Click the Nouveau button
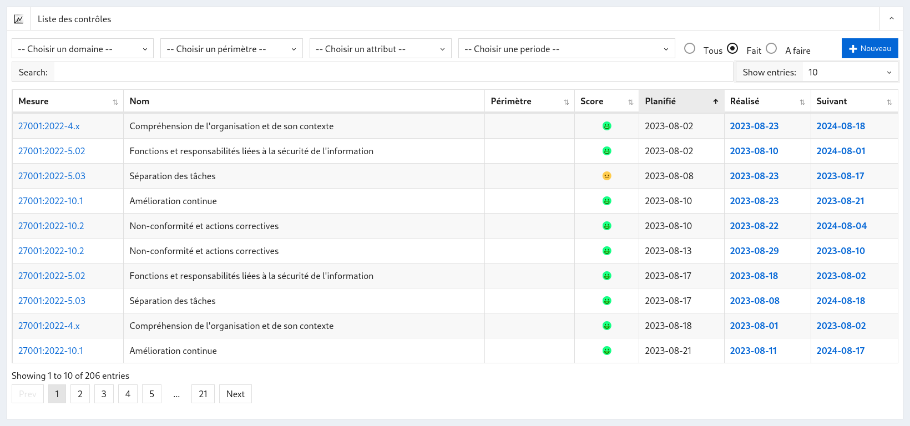910x426 pixels. (869, 48)
